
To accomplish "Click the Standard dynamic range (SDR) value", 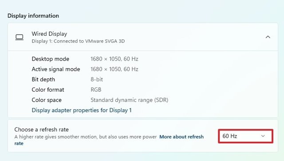I will [129, 100].
